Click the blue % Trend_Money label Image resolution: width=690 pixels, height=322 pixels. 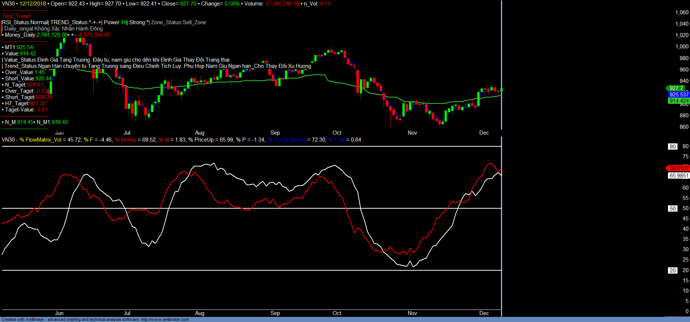tap(286, 140)
